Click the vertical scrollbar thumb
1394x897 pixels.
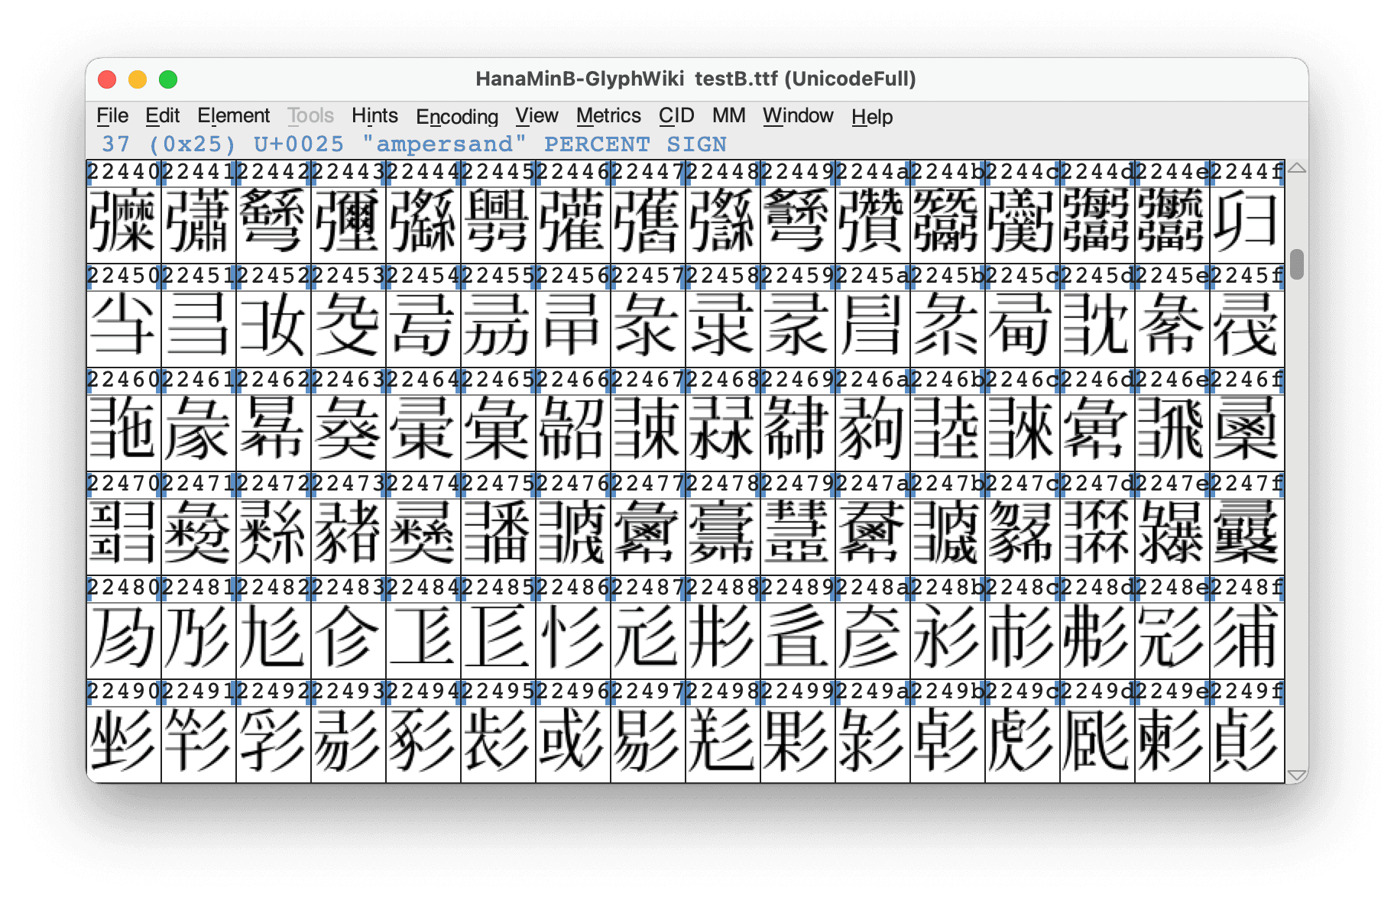[x=1296, y=264]
